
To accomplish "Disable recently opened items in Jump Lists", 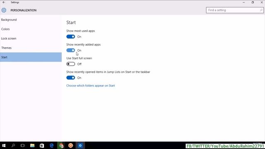I will pos(71,78).
